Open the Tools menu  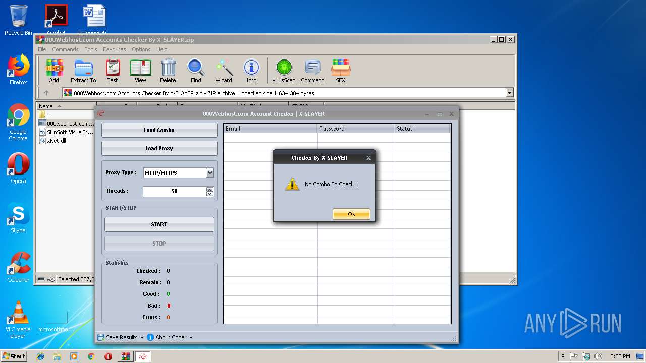point(91,49)
